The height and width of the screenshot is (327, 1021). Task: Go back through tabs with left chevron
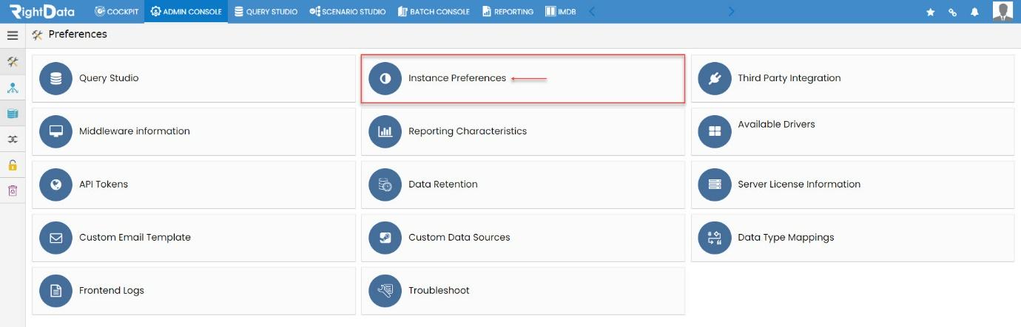point(591,11)
